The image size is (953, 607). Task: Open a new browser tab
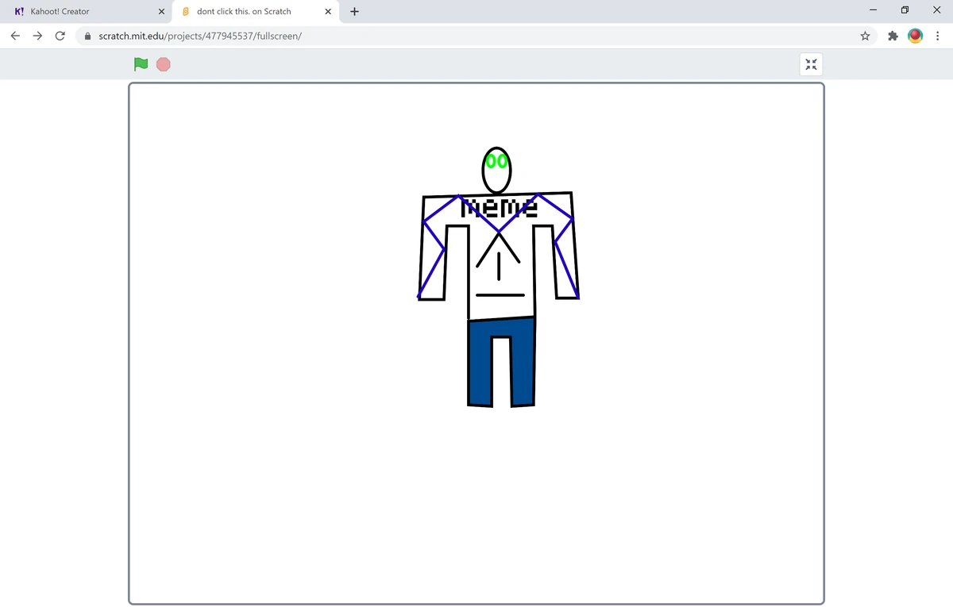354,11
